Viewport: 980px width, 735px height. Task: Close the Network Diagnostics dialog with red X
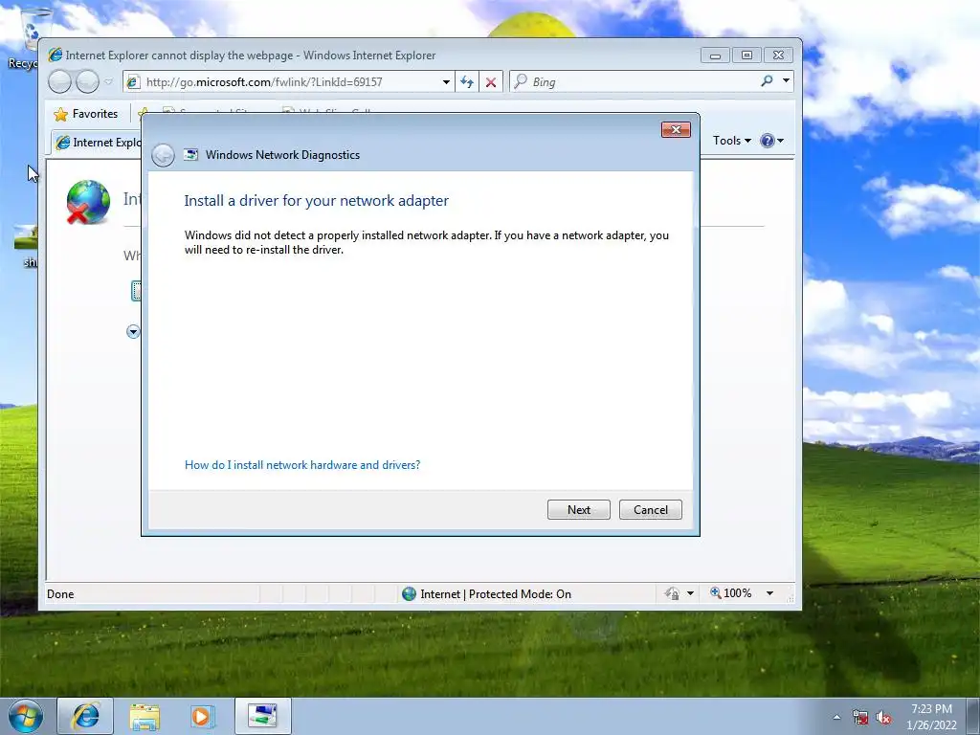[x=676, y=129]
